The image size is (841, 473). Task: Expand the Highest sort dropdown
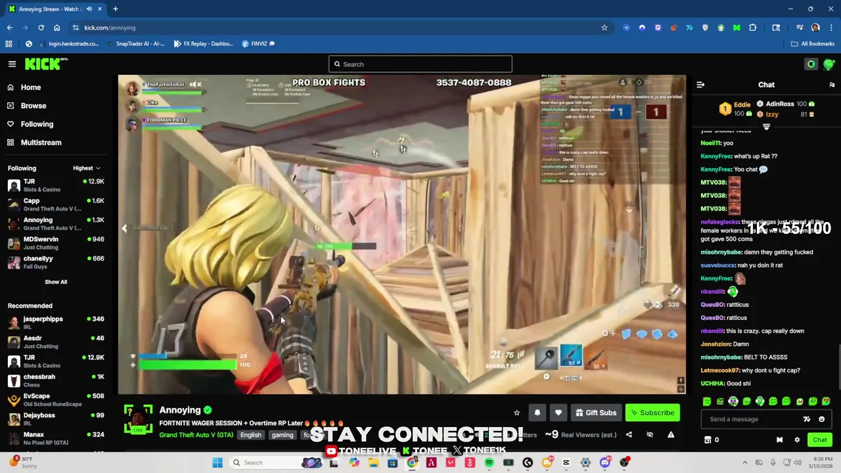[x=87, y=168]
